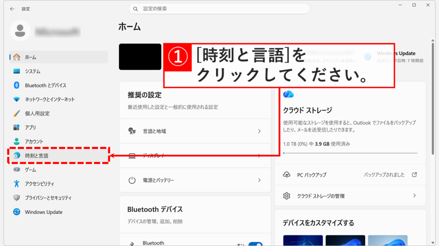439x246 pixels.
Task: Click the search magnifier icon
Action: point(135,9)
